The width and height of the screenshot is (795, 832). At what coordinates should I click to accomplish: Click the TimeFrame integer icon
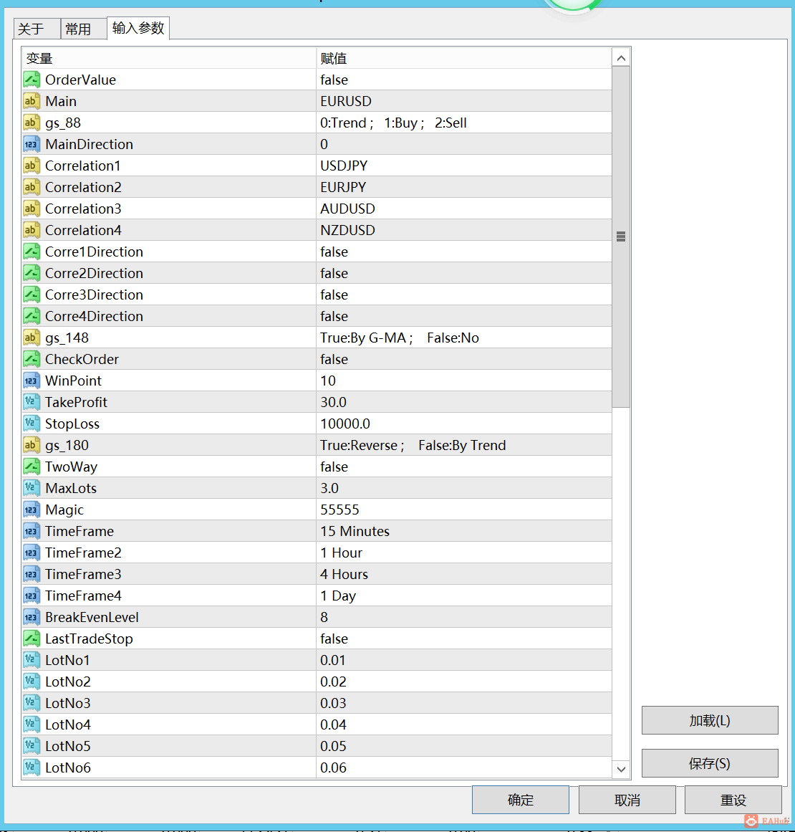pyautogui.click(x=32, y=530)
